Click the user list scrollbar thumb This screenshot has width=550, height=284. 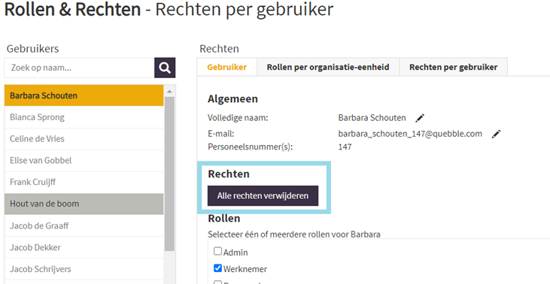[x=169, y=174]
